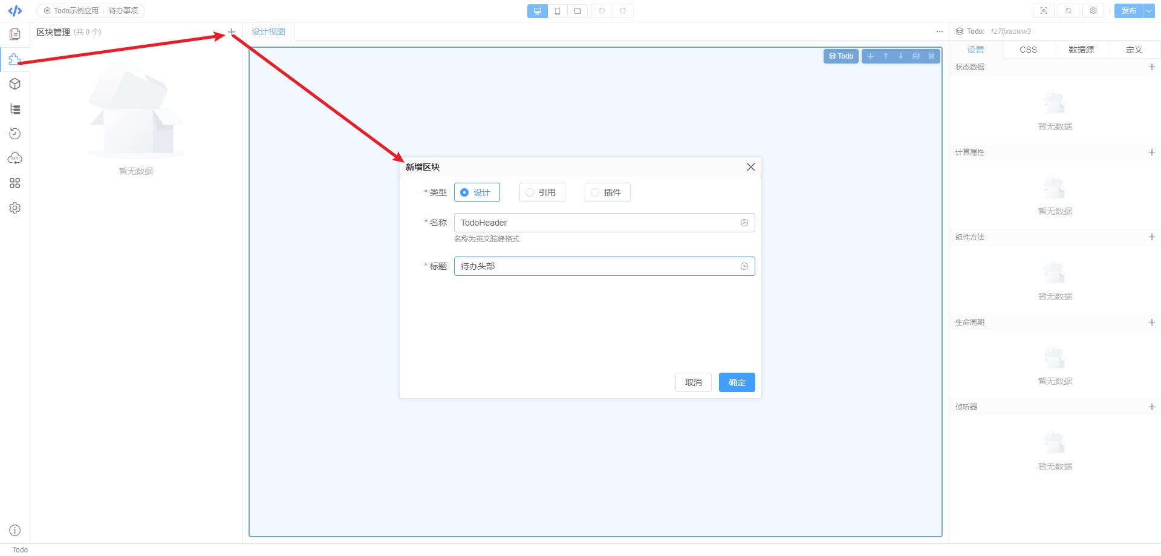Viewport: 1161px width, 556px height.
Task: Click the 确定 button in dialog
Action: (x=737, y=382)
